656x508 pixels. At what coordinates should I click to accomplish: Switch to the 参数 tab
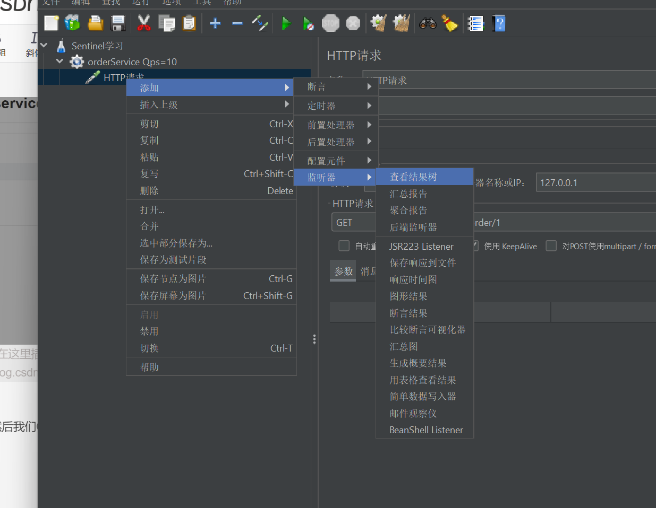point(343,271)
